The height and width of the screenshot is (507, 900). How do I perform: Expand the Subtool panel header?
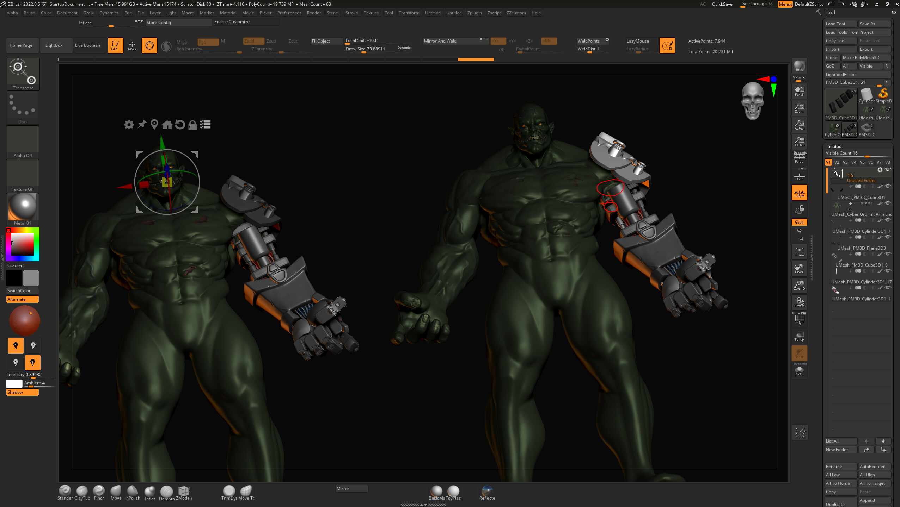[x=835, y=146]
